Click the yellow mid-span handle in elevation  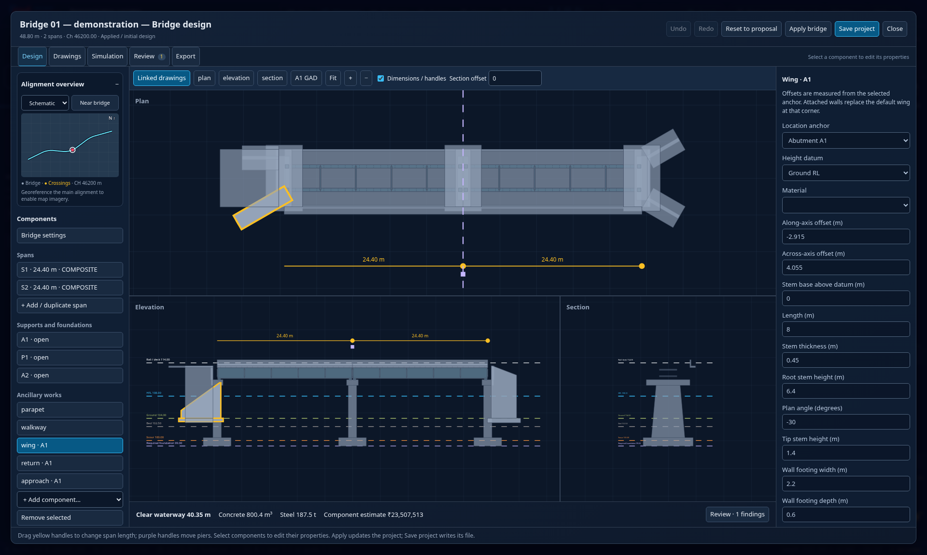click(352, 341)
